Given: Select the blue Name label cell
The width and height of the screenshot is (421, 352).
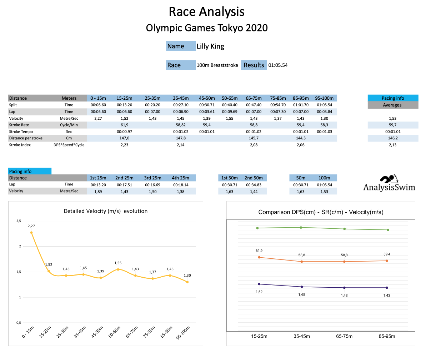Looking at the screenshot, I should coord(181,46).
